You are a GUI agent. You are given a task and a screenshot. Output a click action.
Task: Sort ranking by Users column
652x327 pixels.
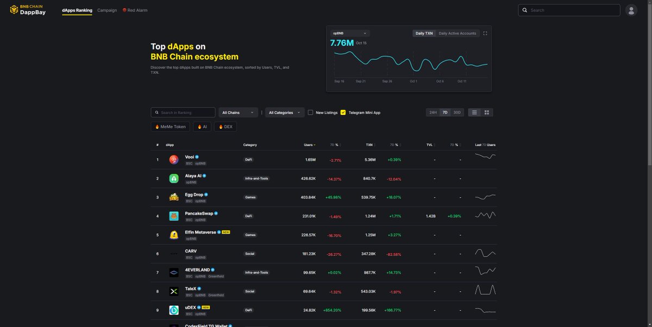310,145
